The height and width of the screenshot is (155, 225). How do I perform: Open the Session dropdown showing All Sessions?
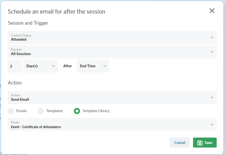tap(112, 52)
